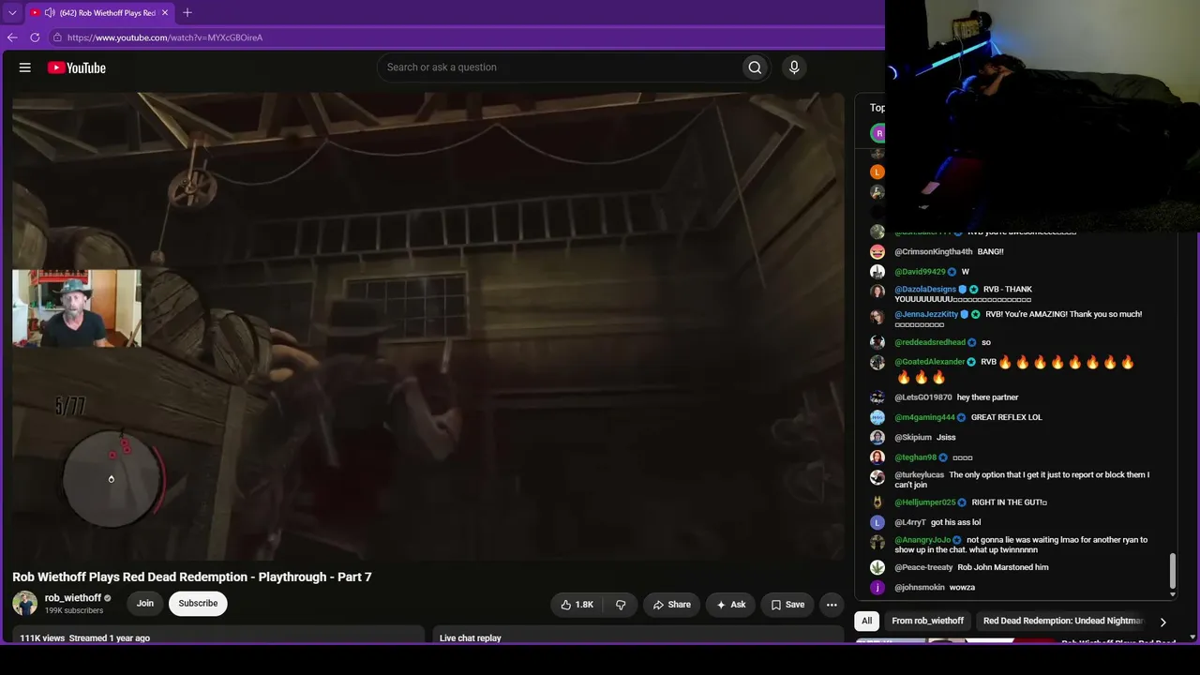This screenshot has height=675, width=1200.
Task: Click the streamer webcam overlay in video
Action: [77, 308]
